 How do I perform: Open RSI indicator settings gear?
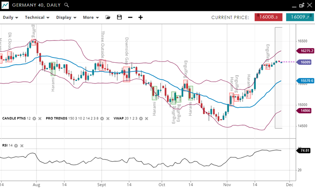coord(16,146)
